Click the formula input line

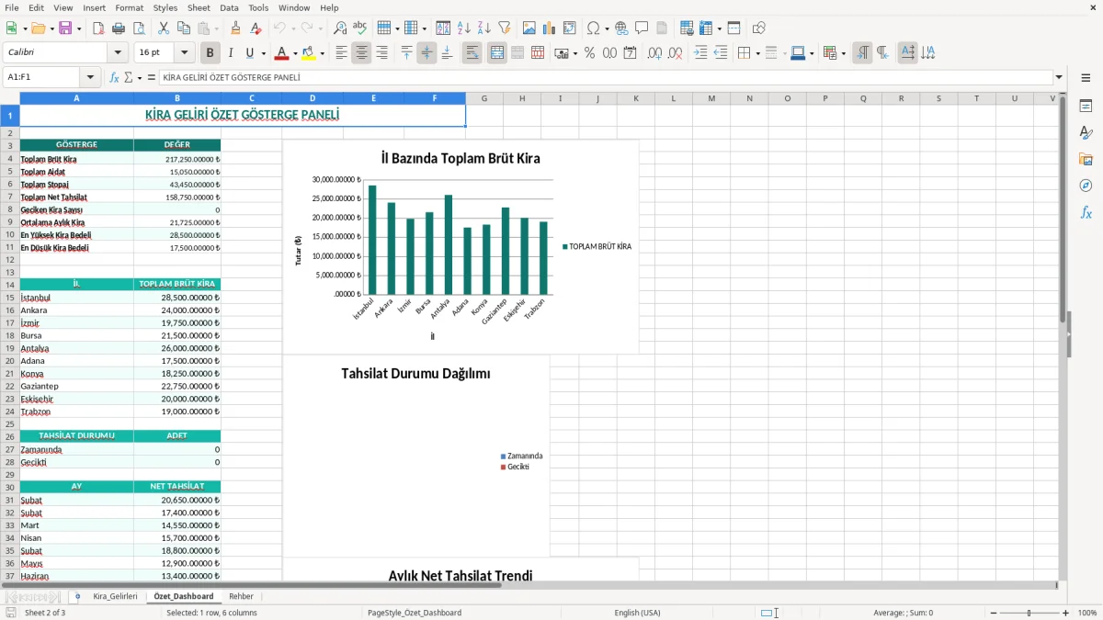pyautogui.click(x=606, y=78)
